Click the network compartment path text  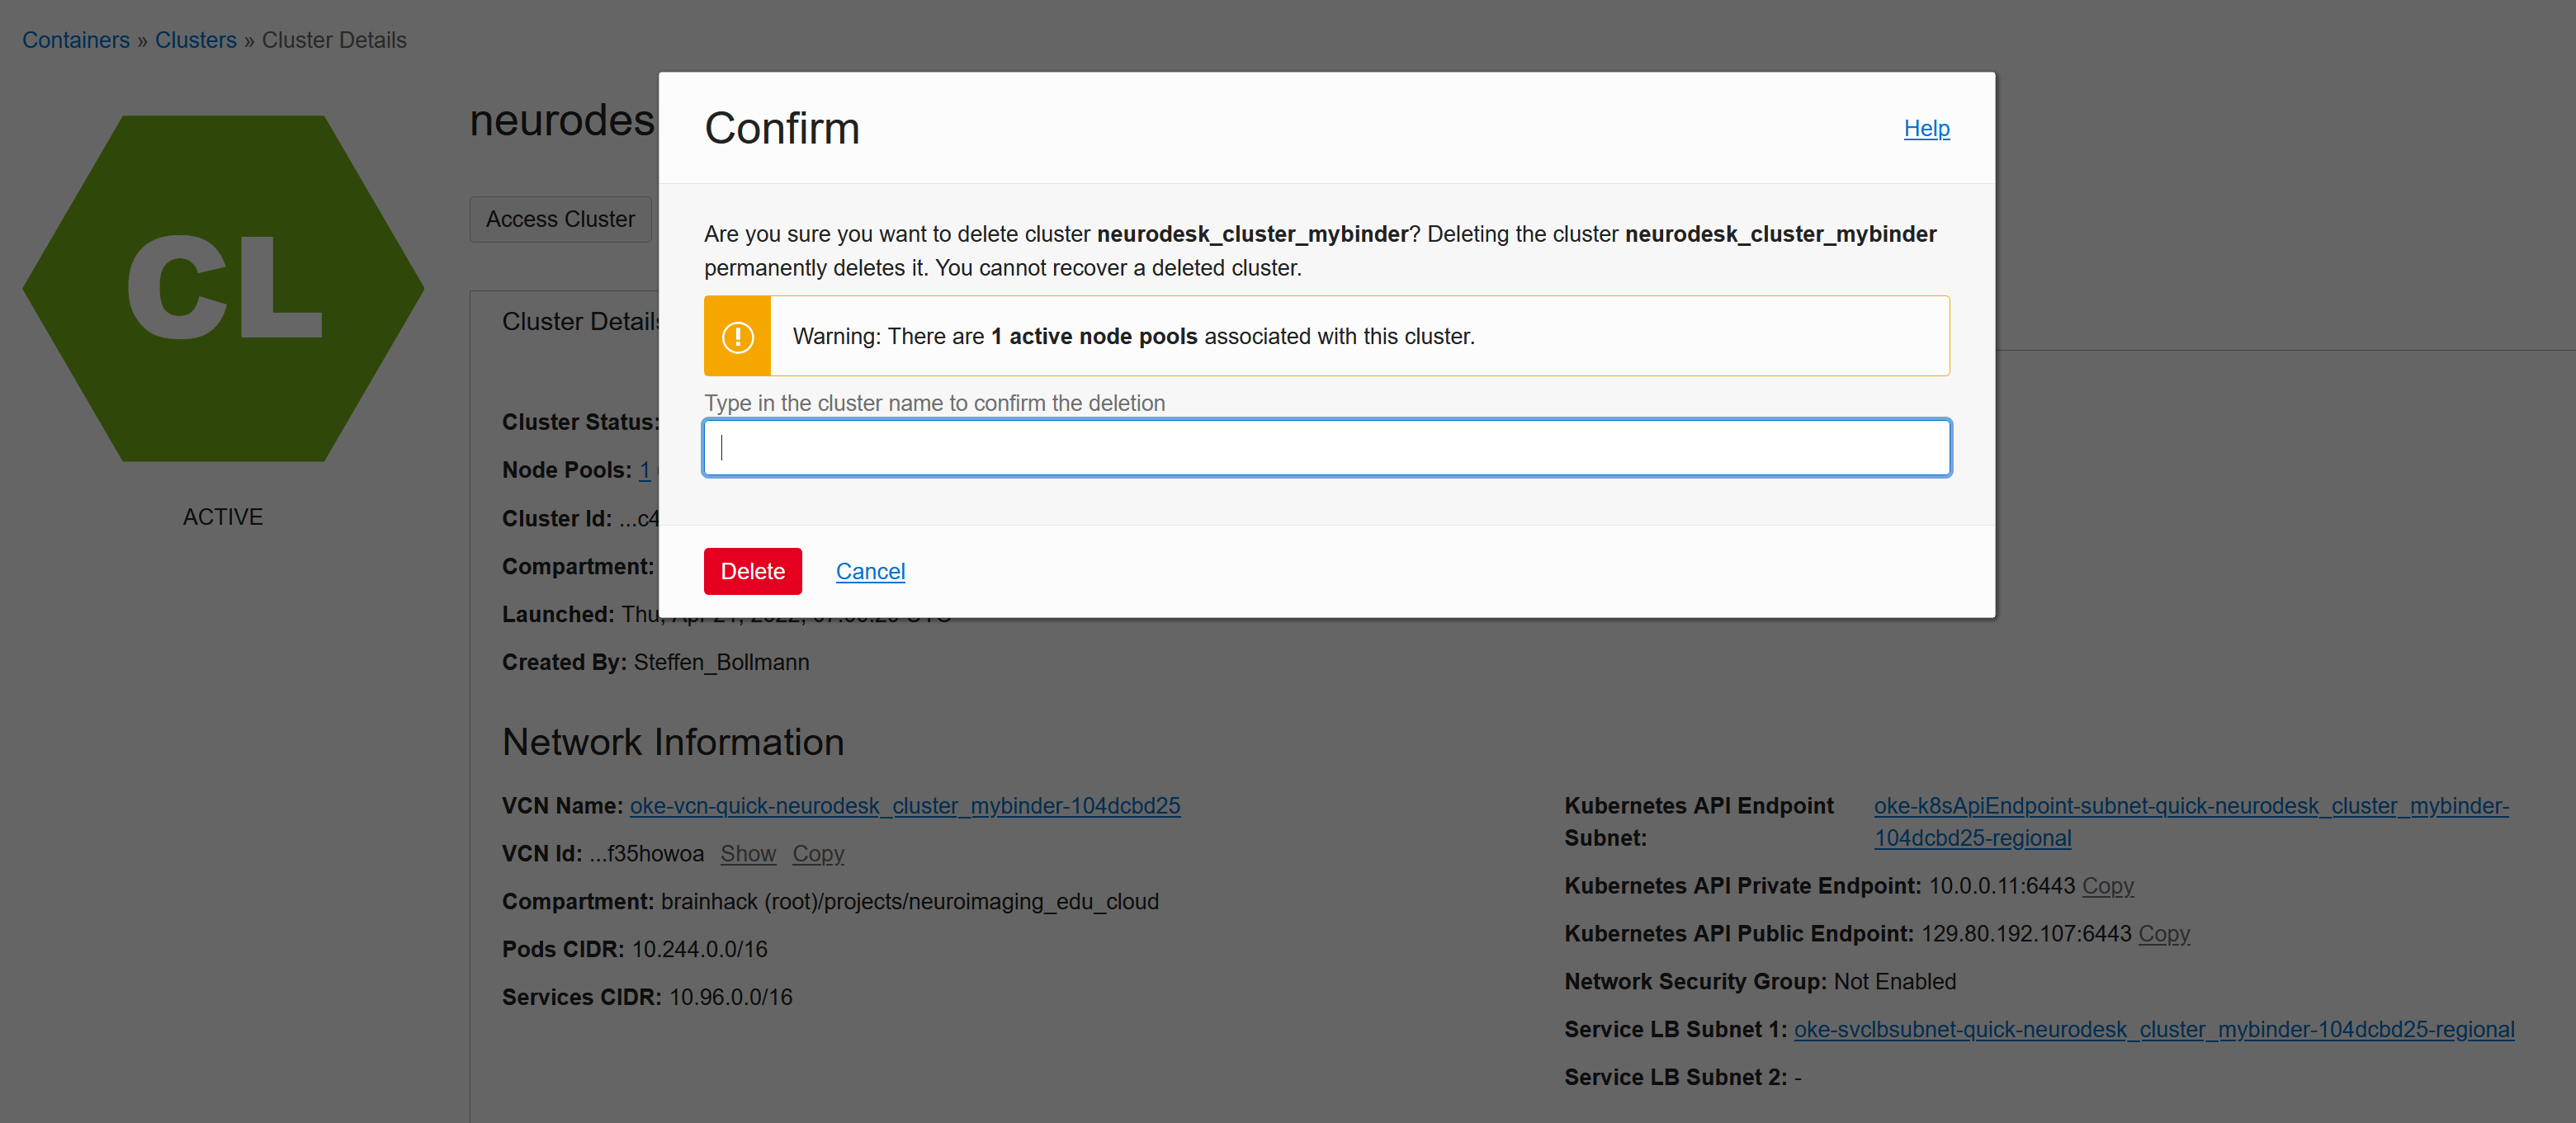[910, 901]
